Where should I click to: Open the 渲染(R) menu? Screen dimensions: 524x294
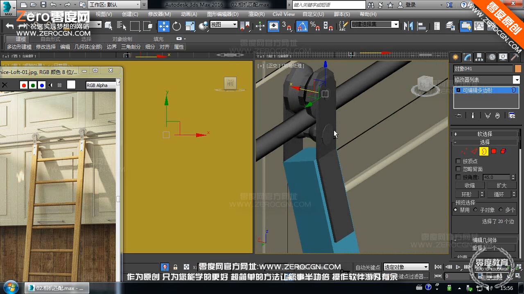point(257,14)
